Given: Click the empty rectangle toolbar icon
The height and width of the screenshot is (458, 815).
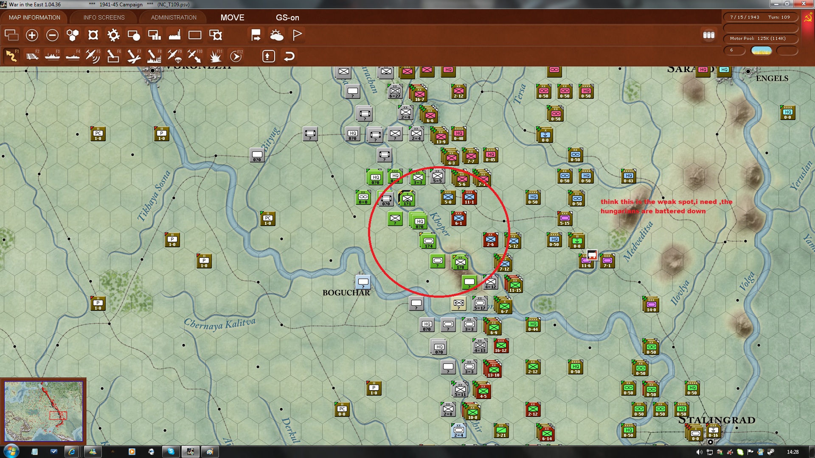Looking at the screenshot, I should pos(195,35).
